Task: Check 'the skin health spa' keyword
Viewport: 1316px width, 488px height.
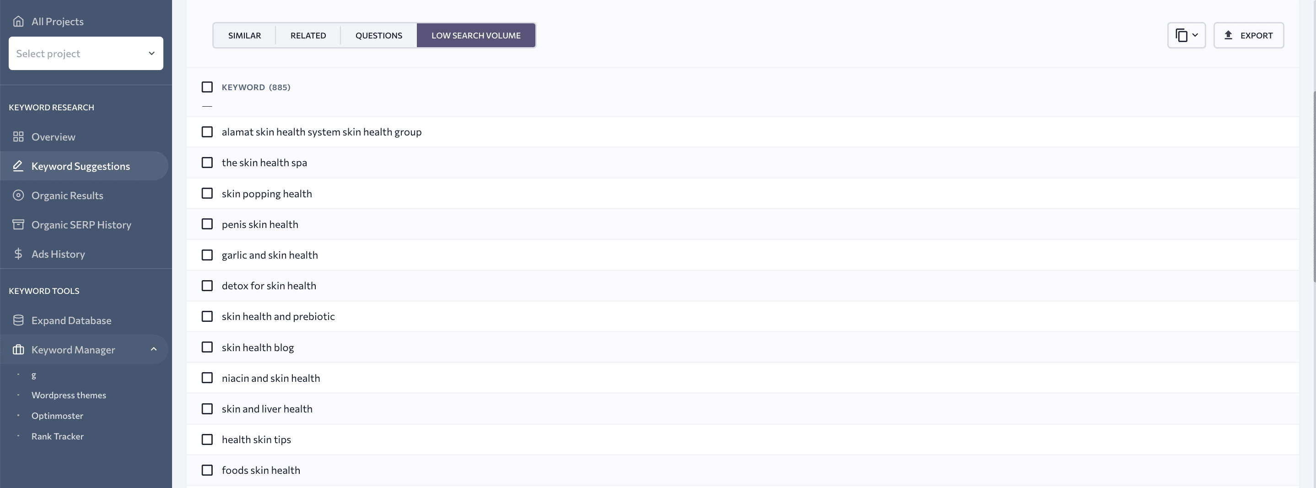Action: pos(207,163)
